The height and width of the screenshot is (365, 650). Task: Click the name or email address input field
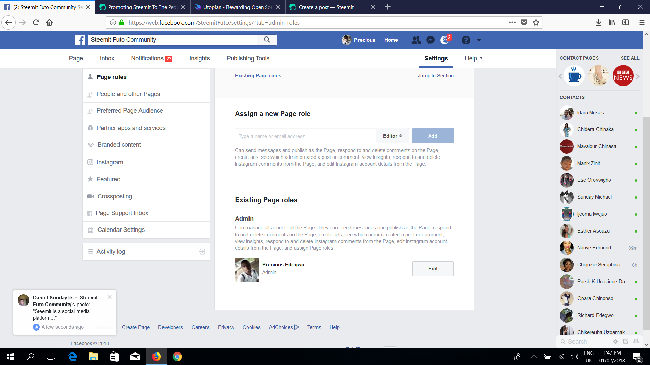point(305,136)
